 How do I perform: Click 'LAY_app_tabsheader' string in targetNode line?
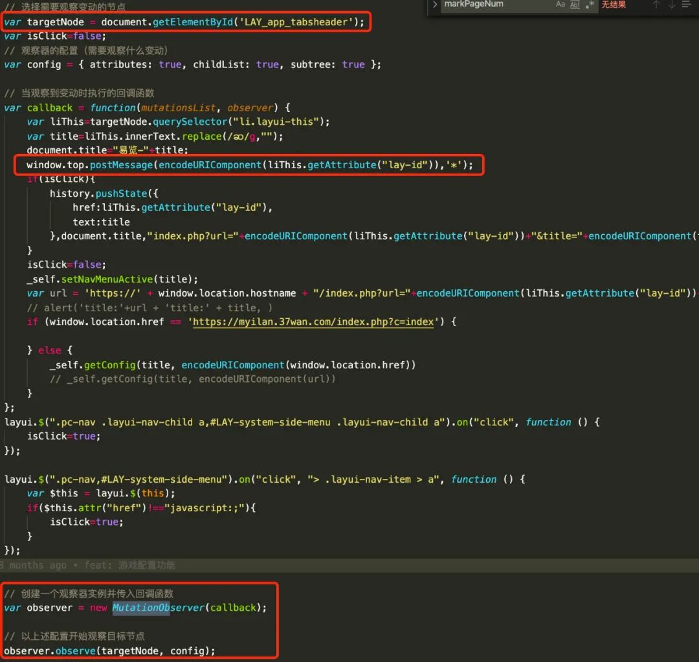tap(296, 22)
